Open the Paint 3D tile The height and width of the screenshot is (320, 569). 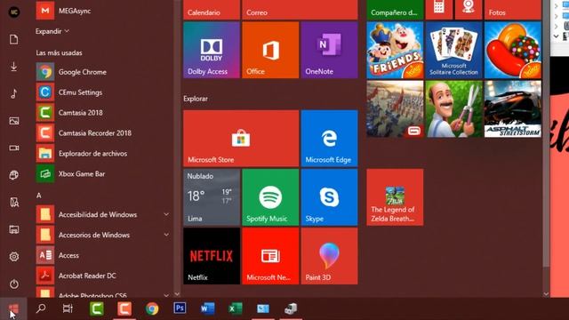329,256
